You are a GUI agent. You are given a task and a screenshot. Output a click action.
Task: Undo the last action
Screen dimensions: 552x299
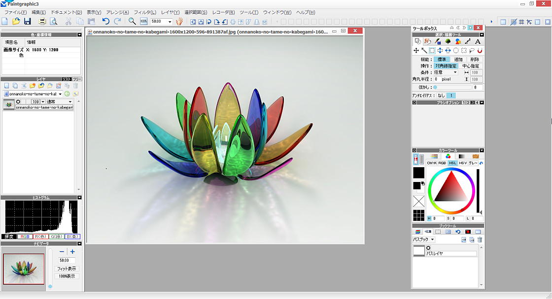(105, 22)
